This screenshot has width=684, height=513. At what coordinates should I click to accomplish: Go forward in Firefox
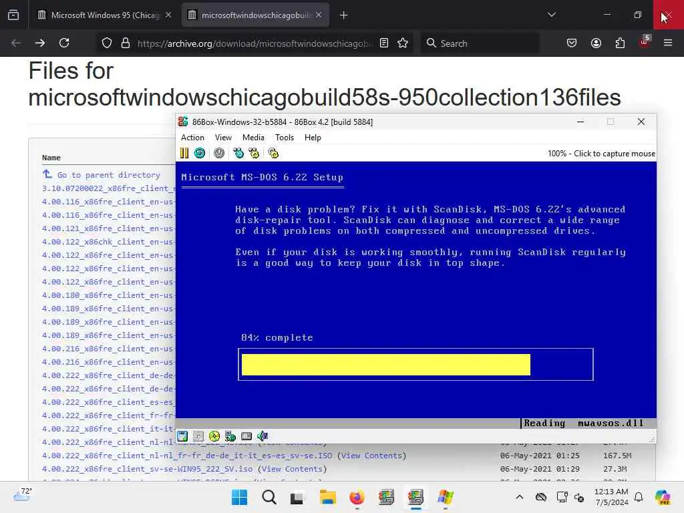point(40,43)
